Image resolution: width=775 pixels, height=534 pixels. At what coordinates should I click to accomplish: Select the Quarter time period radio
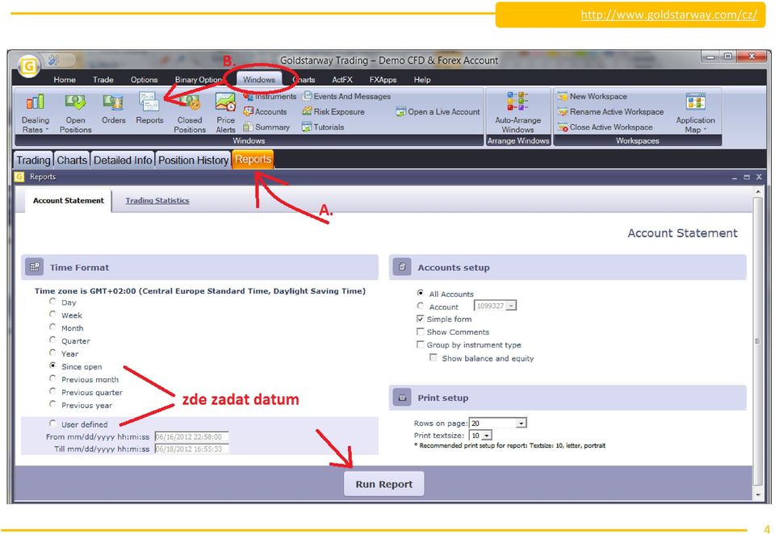pyautogui.click(x=52, y=340)
